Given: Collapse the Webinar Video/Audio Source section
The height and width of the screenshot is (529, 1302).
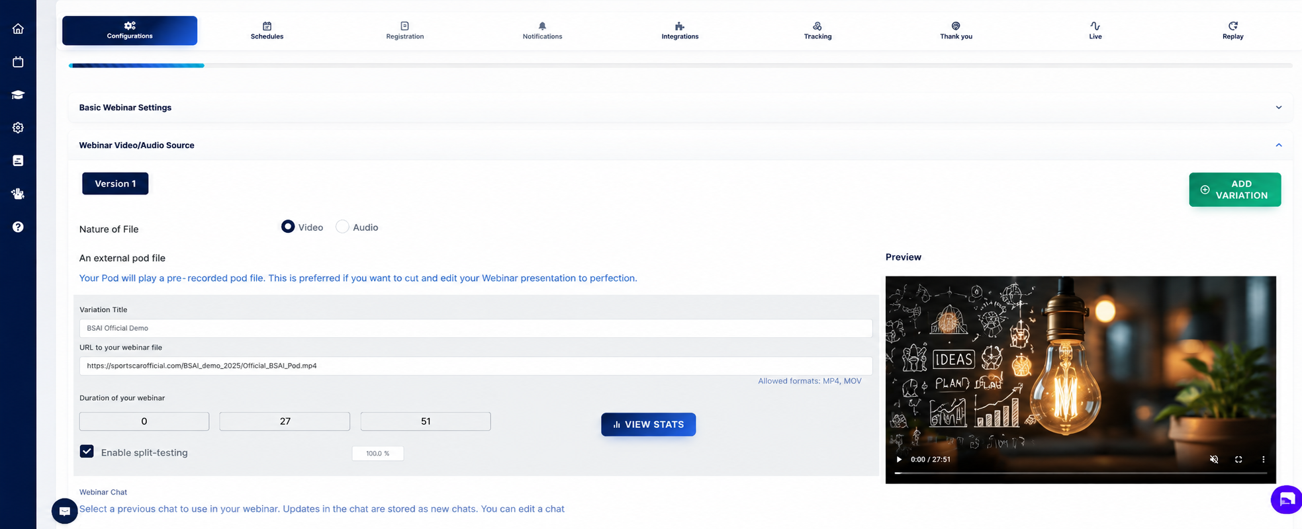Looking at the screenshot, I should [680, 145].
